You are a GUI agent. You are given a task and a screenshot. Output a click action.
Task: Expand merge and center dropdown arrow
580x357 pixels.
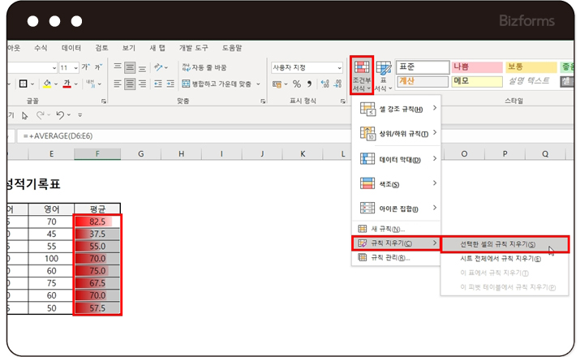click(x=258, y=84)
